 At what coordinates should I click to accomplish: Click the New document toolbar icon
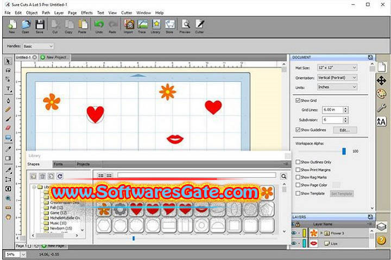coord(12,26)
